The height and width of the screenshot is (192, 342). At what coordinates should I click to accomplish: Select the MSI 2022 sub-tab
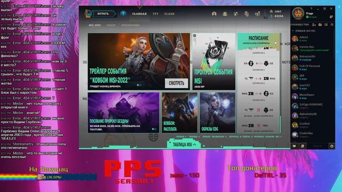tap(95, 25)
